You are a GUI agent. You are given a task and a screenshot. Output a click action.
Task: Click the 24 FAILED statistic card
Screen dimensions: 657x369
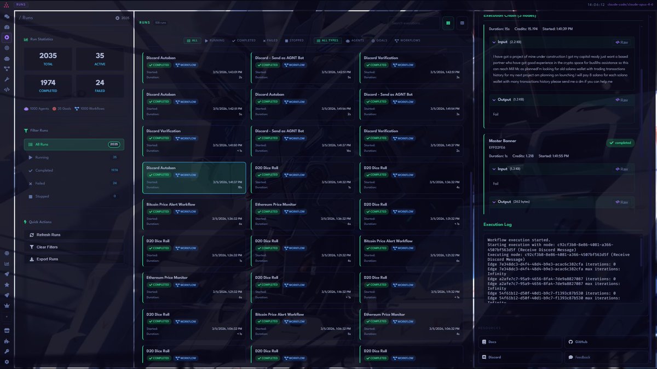pyautogui.click(x=100, y=86)
